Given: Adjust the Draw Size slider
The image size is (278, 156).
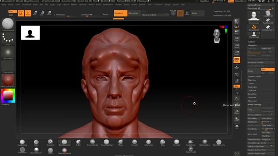Looking at the screenshot, I should tap(92, 15).
